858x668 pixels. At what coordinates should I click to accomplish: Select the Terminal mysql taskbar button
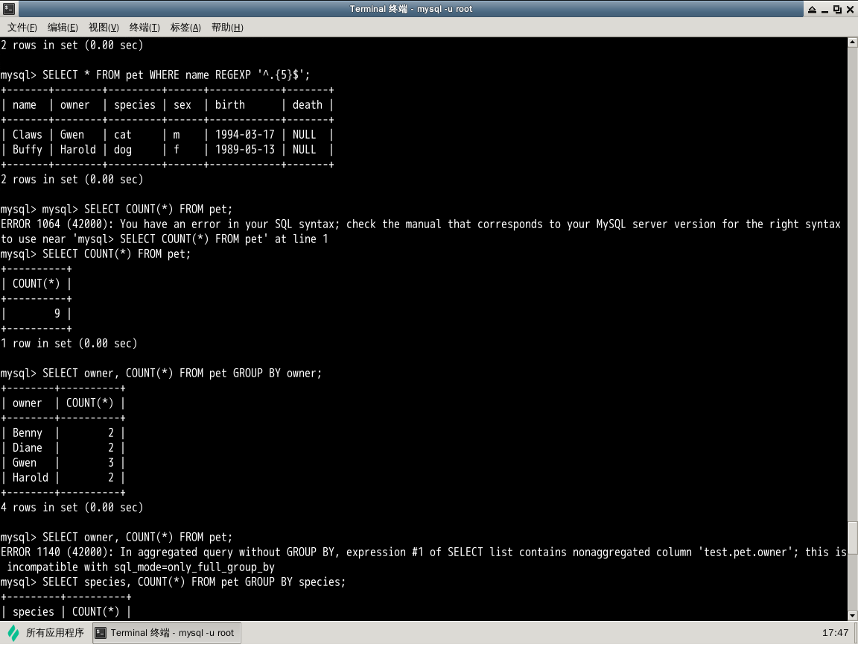point(166,633)
